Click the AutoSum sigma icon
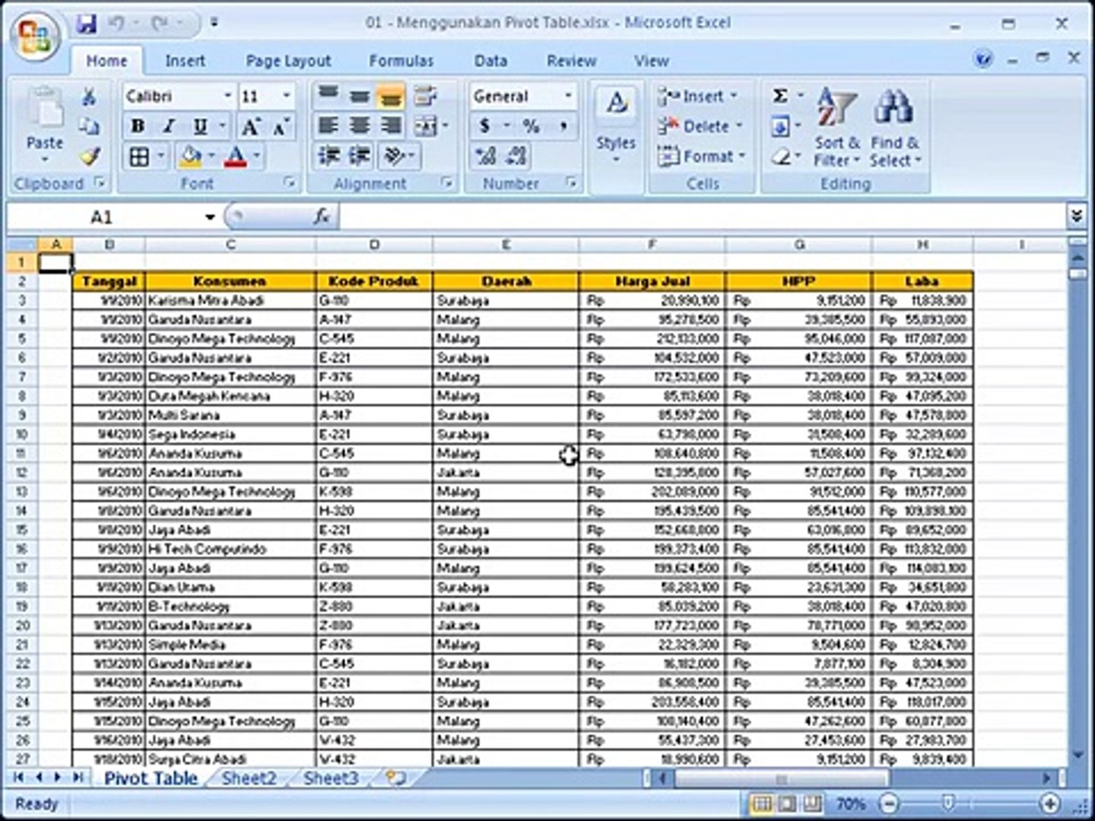The image size is (1095, 821). coord(780,97)
